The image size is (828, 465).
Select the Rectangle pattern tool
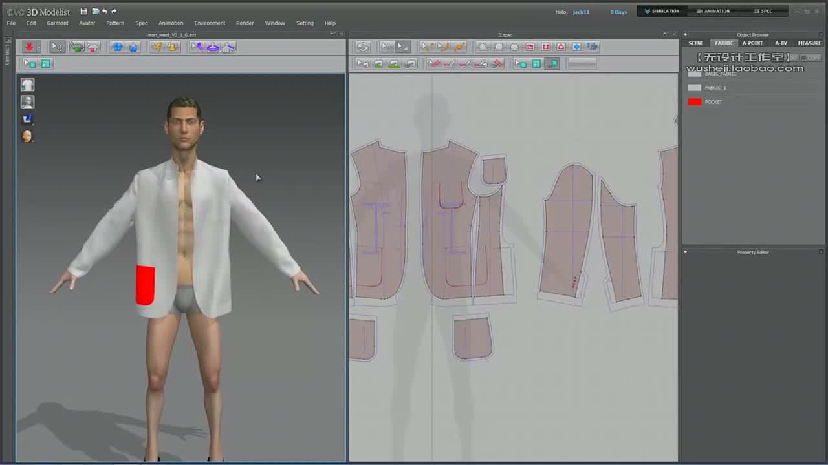499,46
